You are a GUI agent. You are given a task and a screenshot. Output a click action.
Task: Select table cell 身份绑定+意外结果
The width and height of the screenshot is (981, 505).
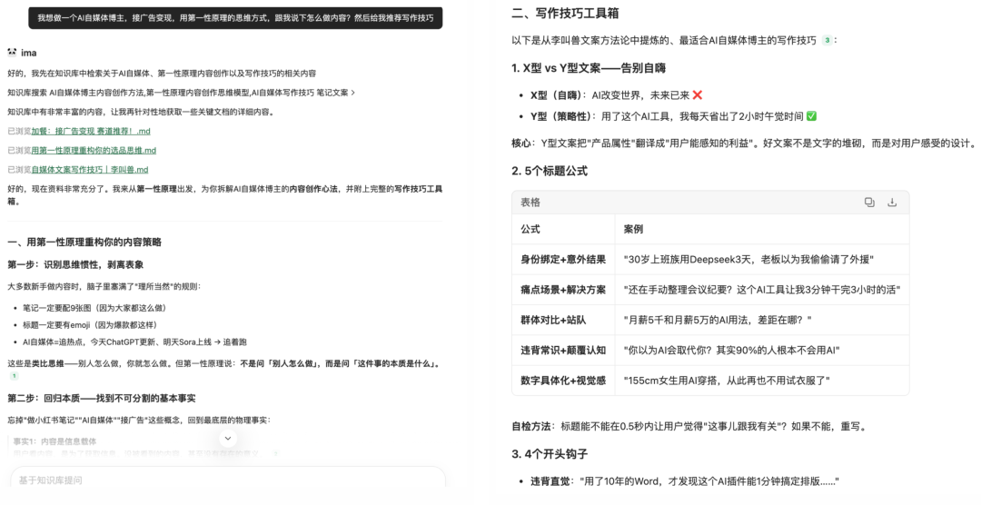(x=563, y=259)
